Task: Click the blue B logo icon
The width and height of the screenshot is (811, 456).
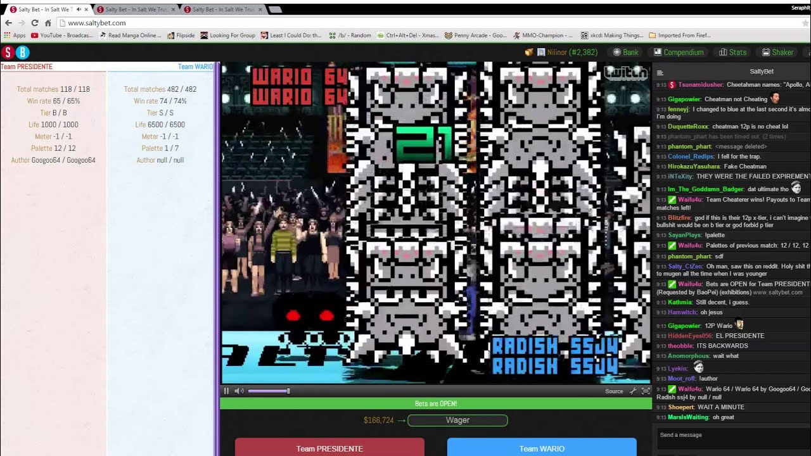Action: pyautogui.click(x=23, y=53)
